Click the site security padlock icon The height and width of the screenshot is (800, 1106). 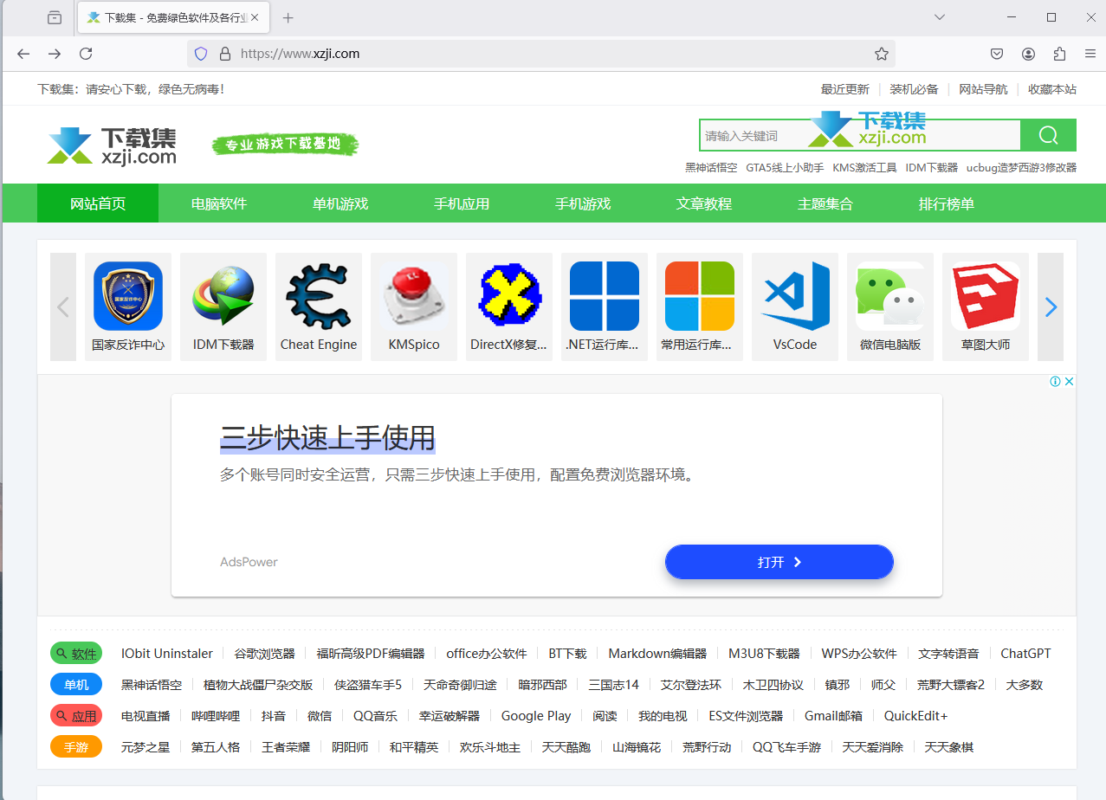click(225, 54)
